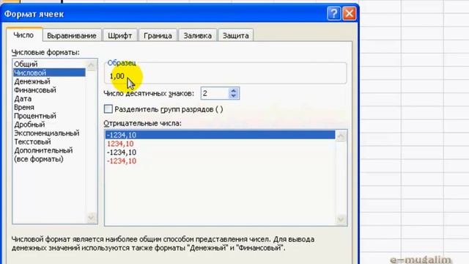Open the Заливка tab
Viewport: 469px width, 264px height.
[x=197, y=36]
